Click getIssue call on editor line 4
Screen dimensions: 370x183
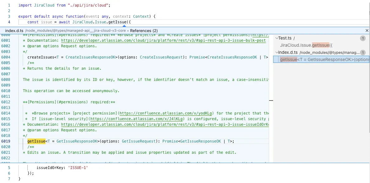pos(117,22)
